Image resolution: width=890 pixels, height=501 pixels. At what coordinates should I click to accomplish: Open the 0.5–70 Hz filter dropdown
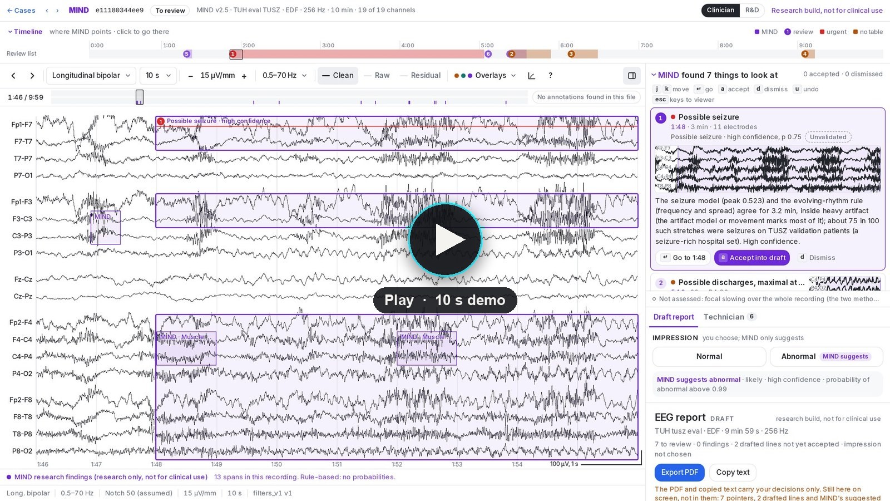pyautogui.click(x=285, y=76)
